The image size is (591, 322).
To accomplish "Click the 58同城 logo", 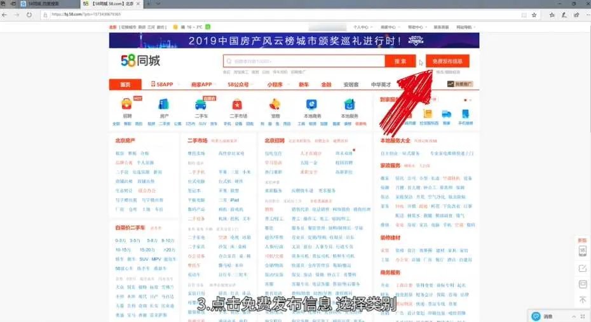I will [140, 60].
